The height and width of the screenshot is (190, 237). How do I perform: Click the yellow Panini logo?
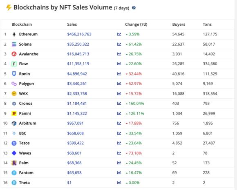[14, 113]
